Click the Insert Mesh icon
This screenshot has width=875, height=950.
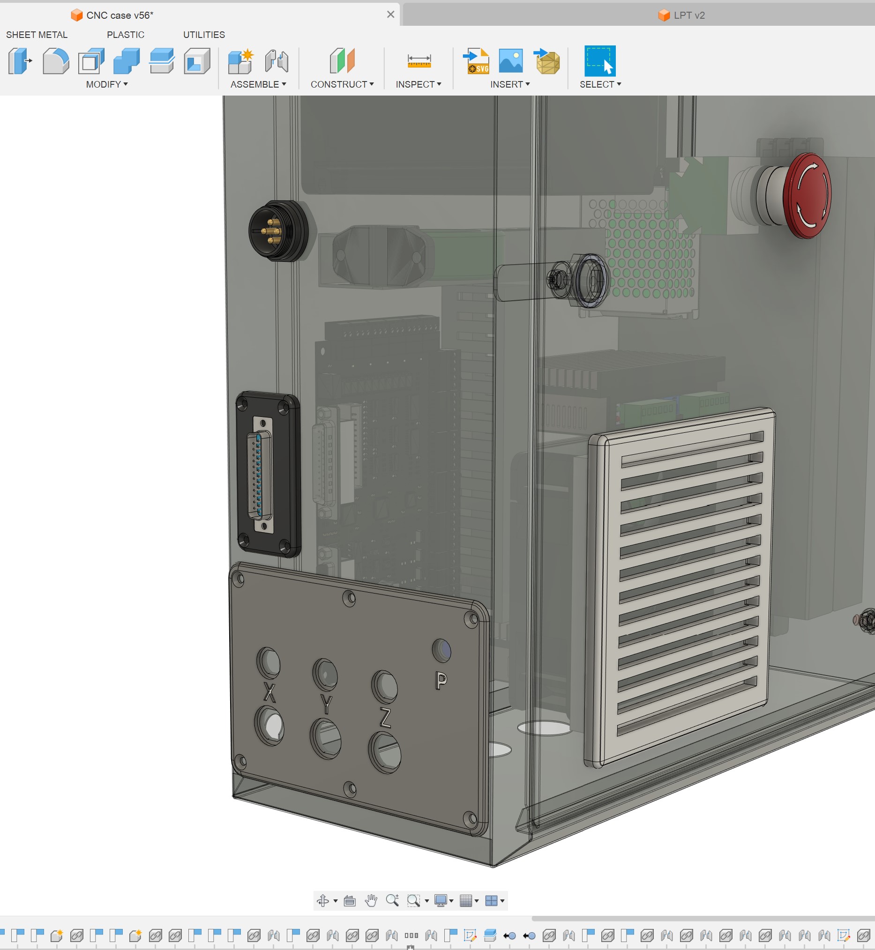[x=547, y=61]
